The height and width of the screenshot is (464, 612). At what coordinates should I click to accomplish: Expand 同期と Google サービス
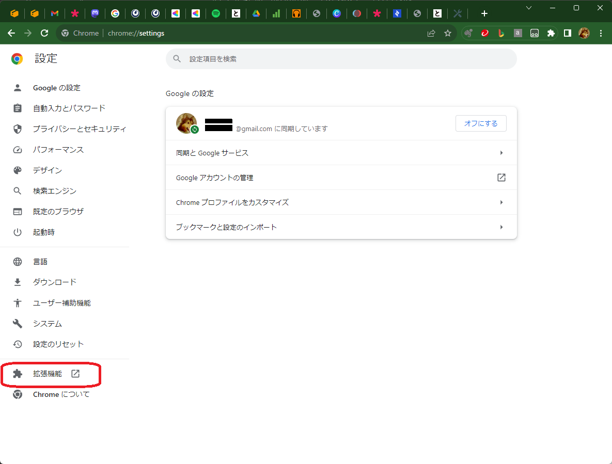(x=341, y=152)
